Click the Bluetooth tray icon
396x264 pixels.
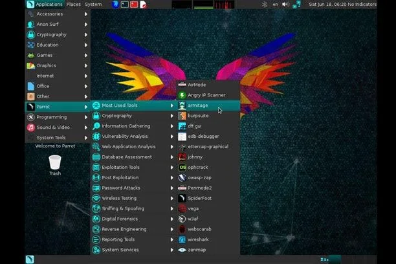265,5
